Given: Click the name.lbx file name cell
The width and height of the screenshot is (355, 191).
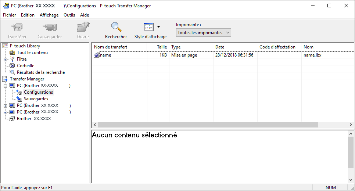Looking at the screenshot, I should pos(312,55).
